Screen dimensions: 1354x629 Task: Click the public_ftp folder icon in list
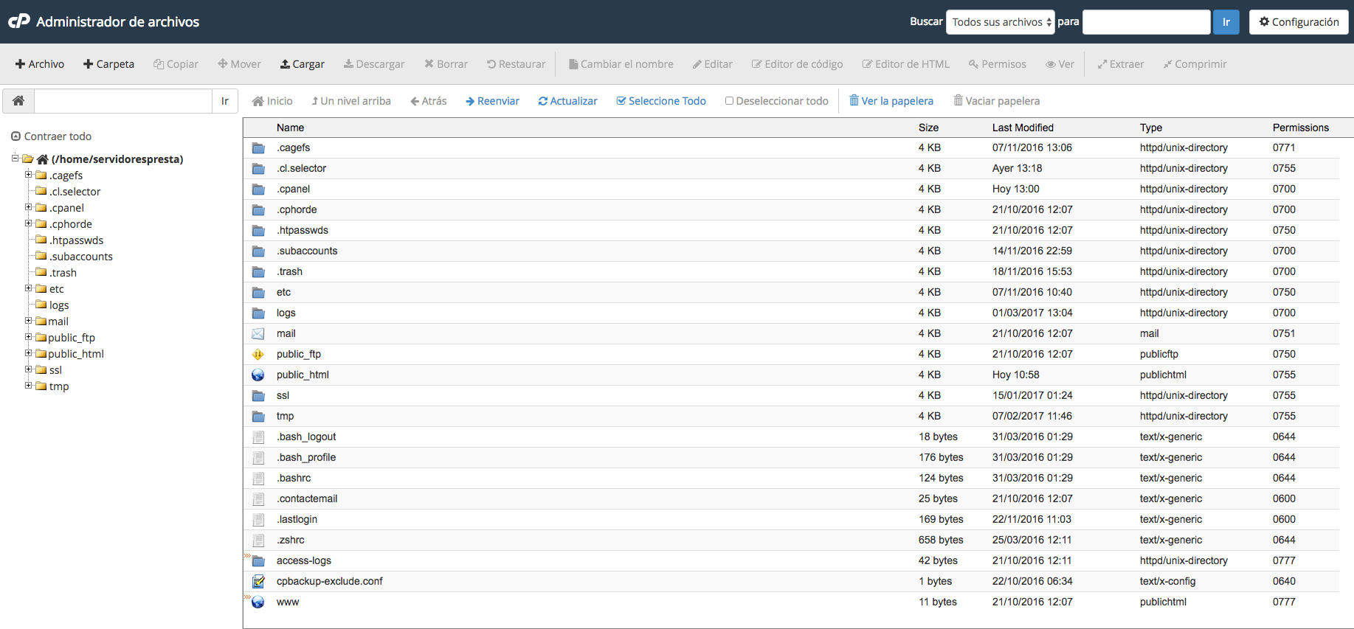point(258,354)
